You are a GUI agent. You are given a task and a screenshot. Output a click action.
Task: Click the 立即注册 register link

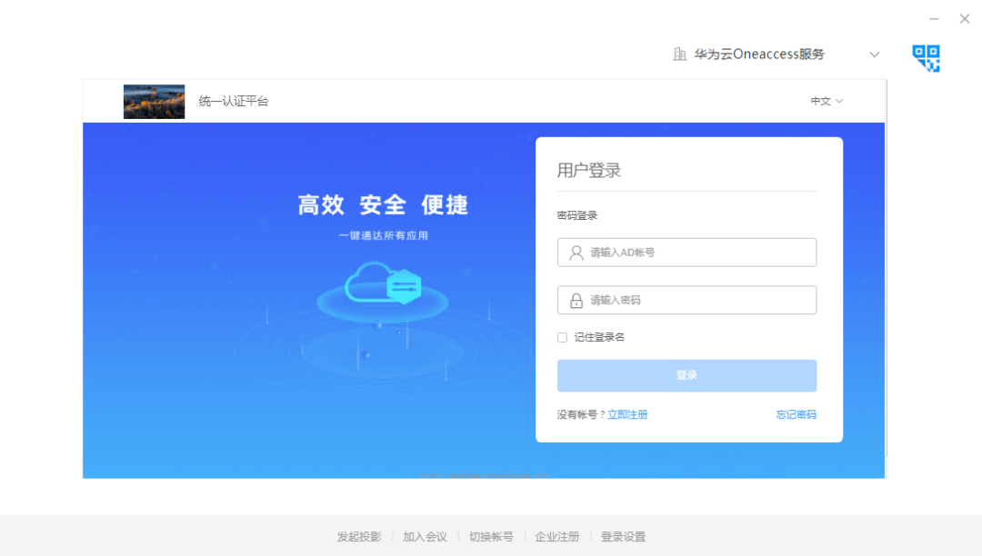point(627,413)
